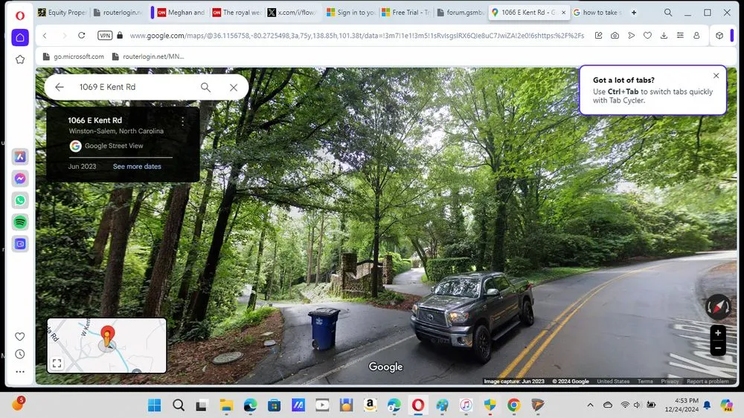Show hidden icons in the system tray

coord(591,405)
